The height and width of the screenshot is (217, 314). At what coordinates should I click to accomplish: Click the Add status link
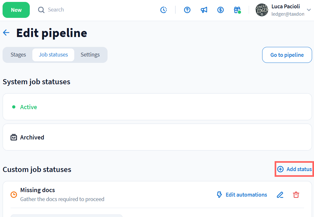(x=294, y=169)
